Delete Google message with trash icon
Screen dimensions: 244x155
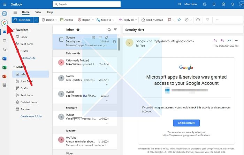point(114,42)
